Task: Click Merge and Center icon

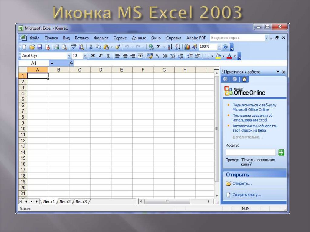Action: pyautogui.click(x=140, y=56)
